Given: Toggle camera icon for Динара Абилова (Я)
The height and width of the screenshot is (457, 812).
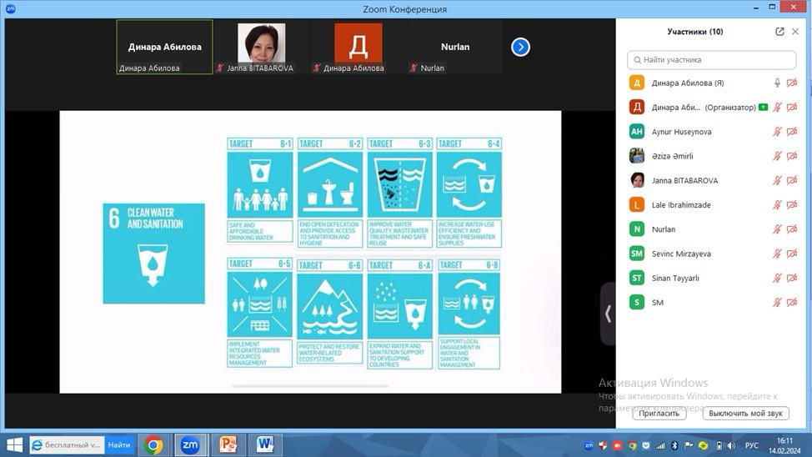Looking at the screenshot, I should pyautogui.click(x=792, y=83).
